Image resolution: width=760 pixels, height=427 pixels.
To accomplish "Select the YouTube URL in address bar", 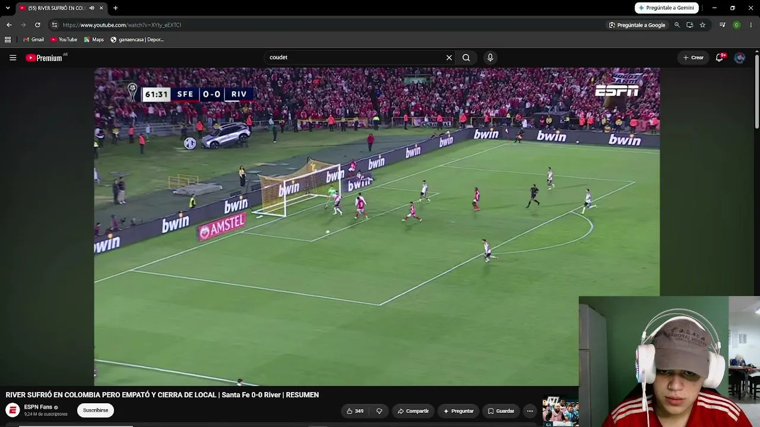I will click(122, 25).
